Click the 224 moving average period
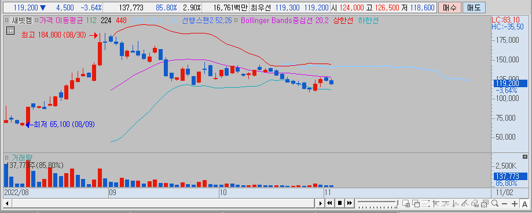The width and height of the screenshot is (532, 213). pyautogui.click(x=106, y=21)
